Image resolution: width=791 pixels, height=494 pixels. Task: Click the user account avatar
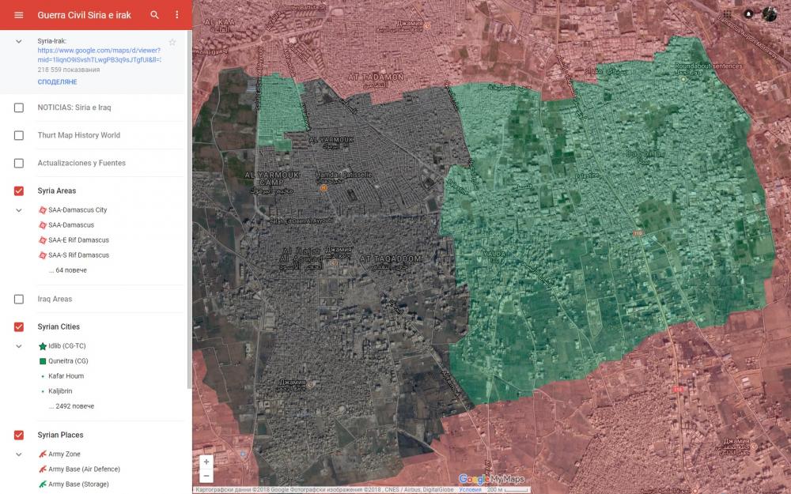(x=770, y=13)
